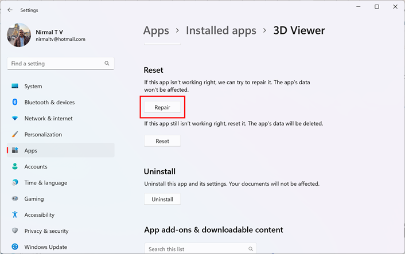Click the Uninstall section heading
405x254 pixels.
[159, 171]
